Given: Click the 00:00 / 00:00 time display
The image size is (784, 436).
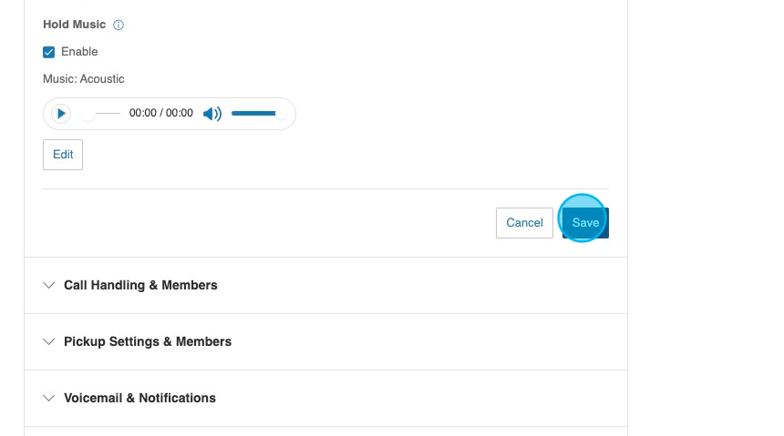Looking at the screenshot, I should click(161, 114).
